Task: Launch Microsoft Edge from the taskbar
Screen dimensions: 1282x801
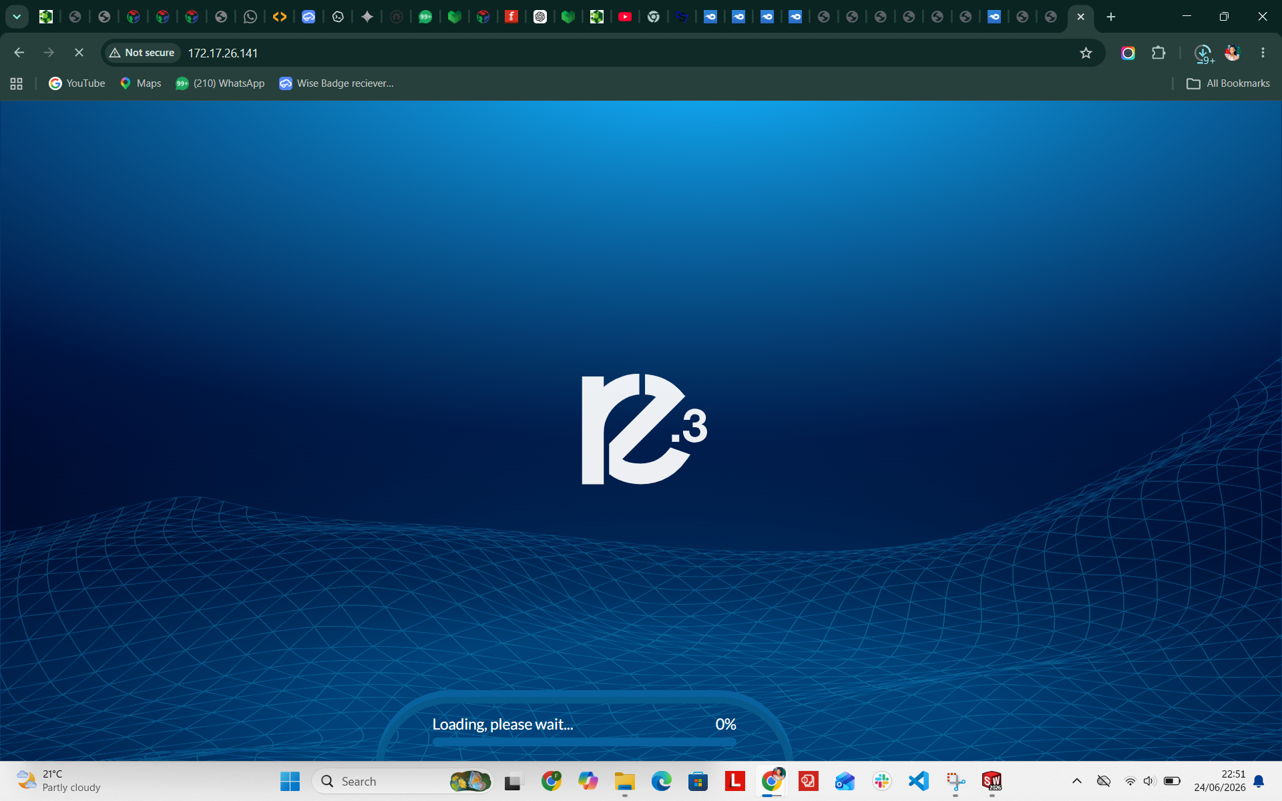Action: coord(662,781)
